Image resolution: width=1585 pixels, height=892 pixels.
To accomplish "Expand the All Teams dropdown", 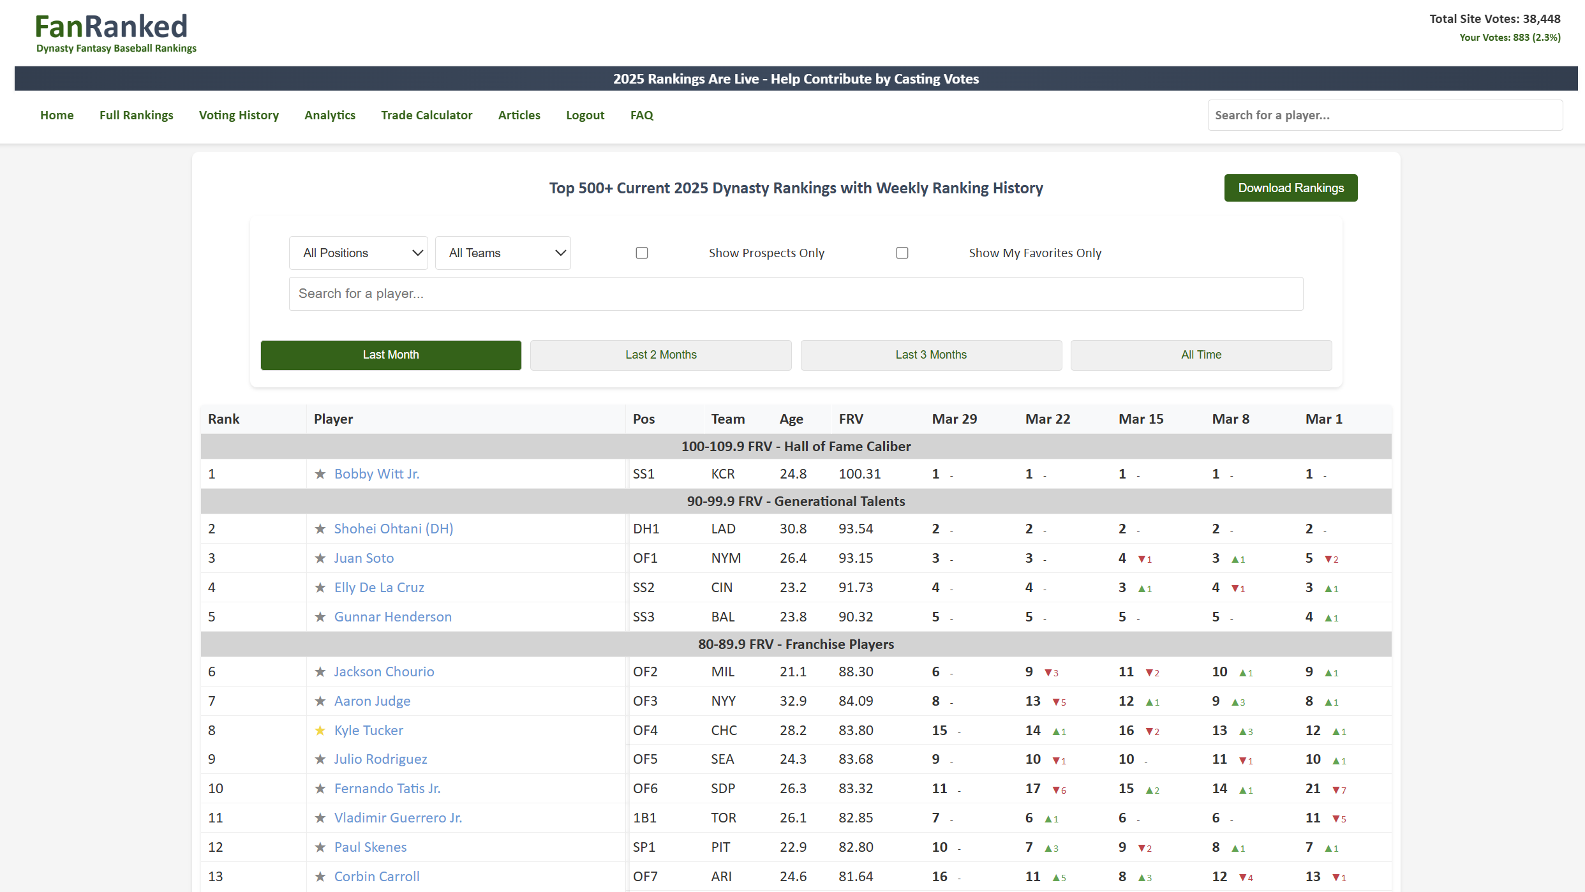I will click(x=503, y=253).
